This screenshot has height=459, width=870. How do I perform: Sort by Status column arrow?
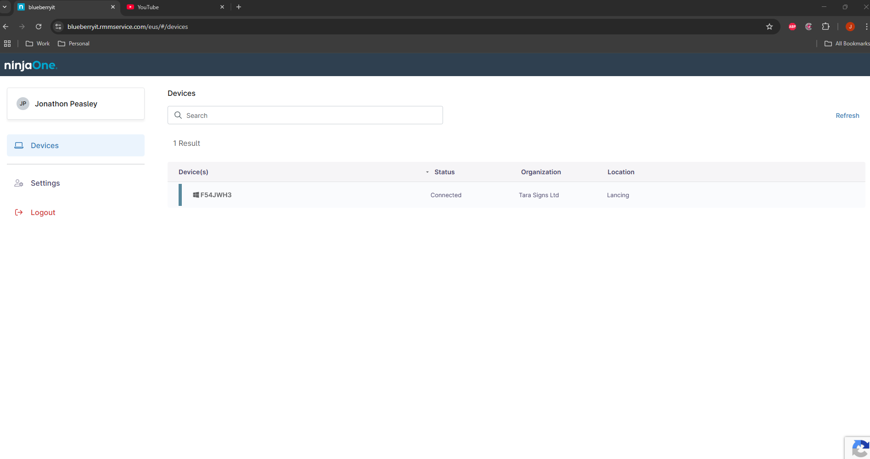427,172
